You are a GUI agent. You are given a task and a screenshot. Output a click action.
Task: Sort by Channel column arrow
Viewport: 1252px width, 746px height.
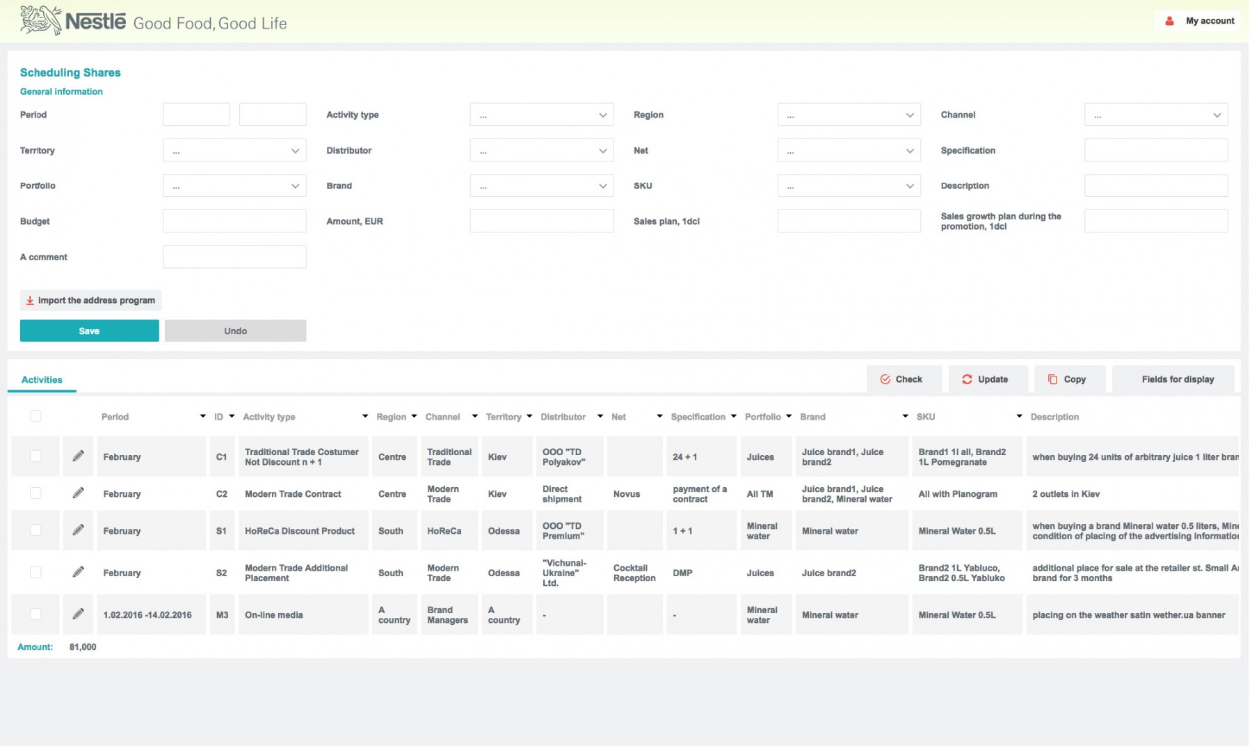pyautogui.click(x=474, y=416)
